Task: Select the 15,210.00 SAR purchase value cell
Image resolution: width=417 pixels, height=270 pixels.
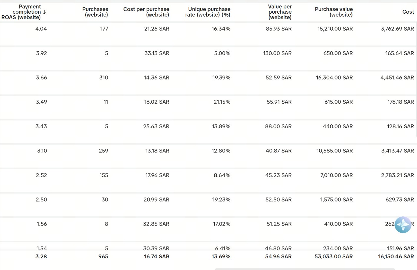Action: click(335, 29)
